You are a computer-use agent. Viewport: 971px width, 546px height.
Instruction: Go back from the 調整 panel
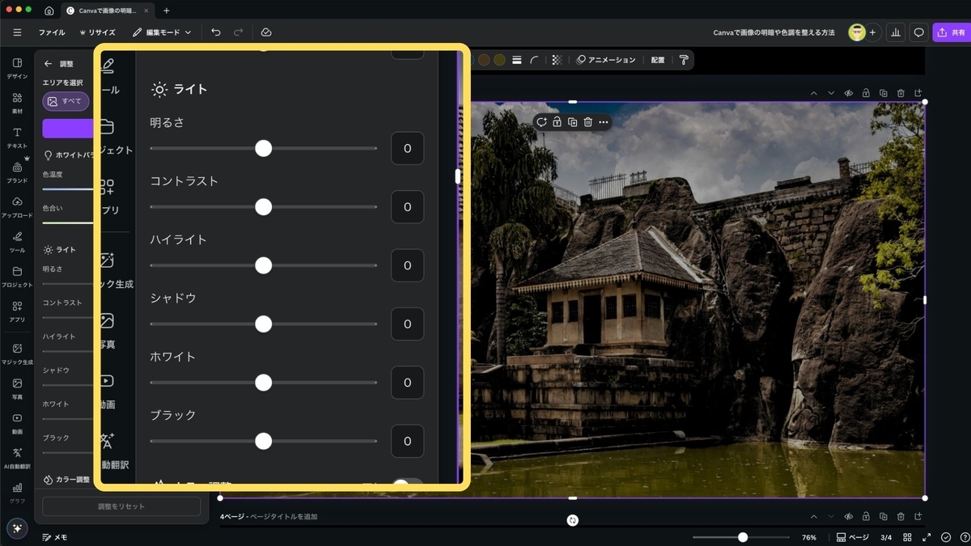click(x=48, y=63)
